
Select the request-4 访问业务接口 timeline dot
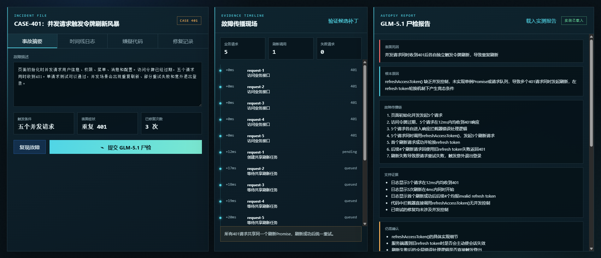pos(220,120)
